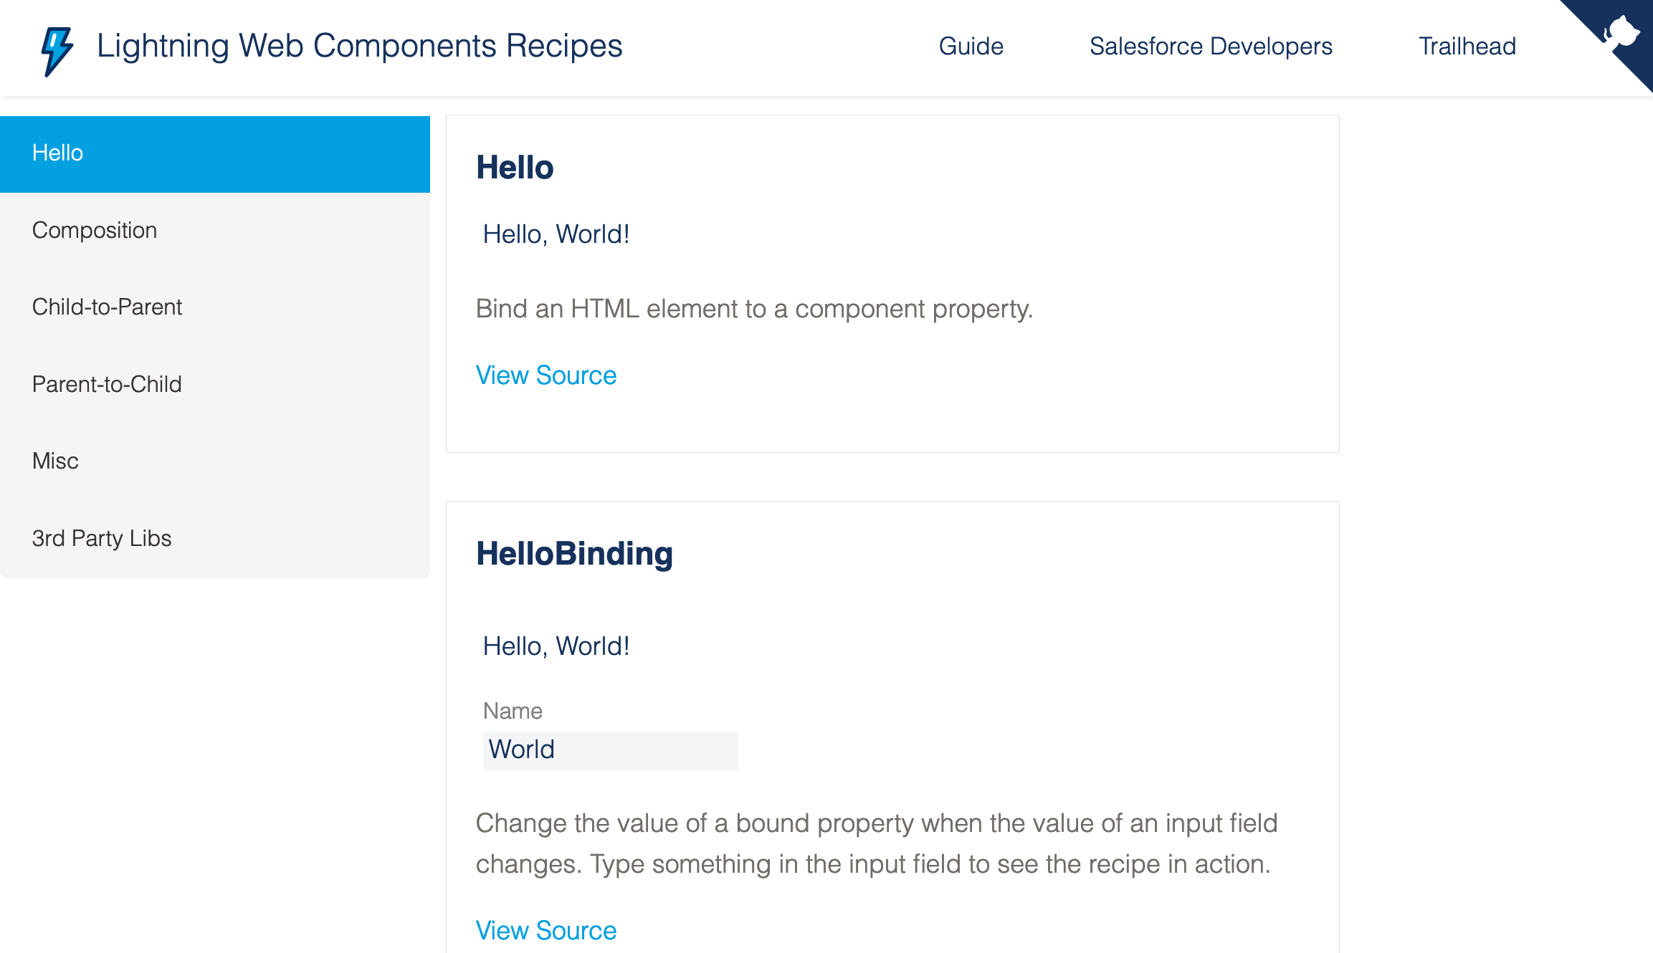The image size is (1653, 953).
Task: Click the Hello, World! greeting text
Action: click(556, 234)
